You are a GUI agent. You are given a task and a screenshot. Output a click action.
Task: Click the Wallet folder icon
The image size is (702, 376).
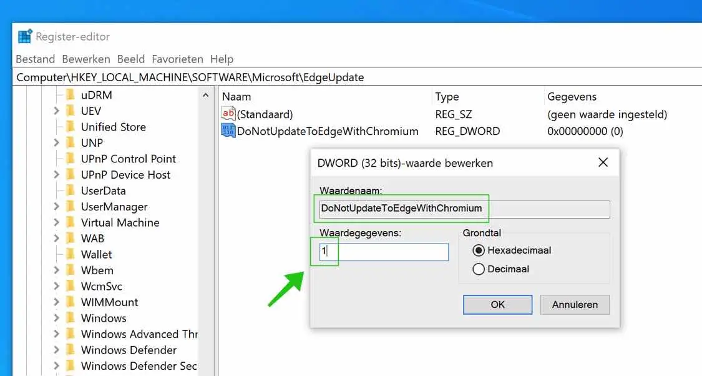point(70,254)
